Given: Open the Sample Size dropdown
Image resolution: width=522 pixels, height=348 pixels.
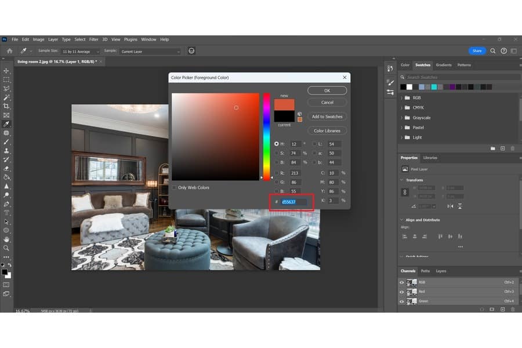Looking at the screenshot, I should click(x=81, y=52).
